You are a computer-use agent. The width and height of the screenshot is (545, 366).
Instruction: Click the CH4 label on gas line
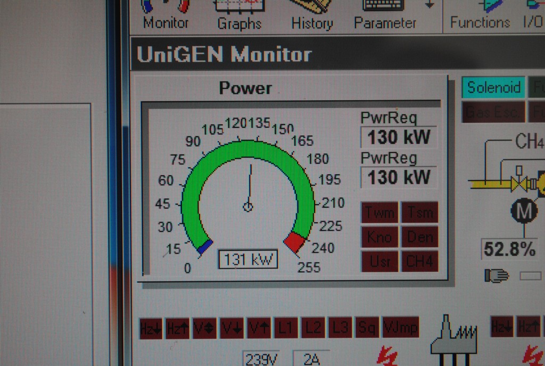coord(529,141)
